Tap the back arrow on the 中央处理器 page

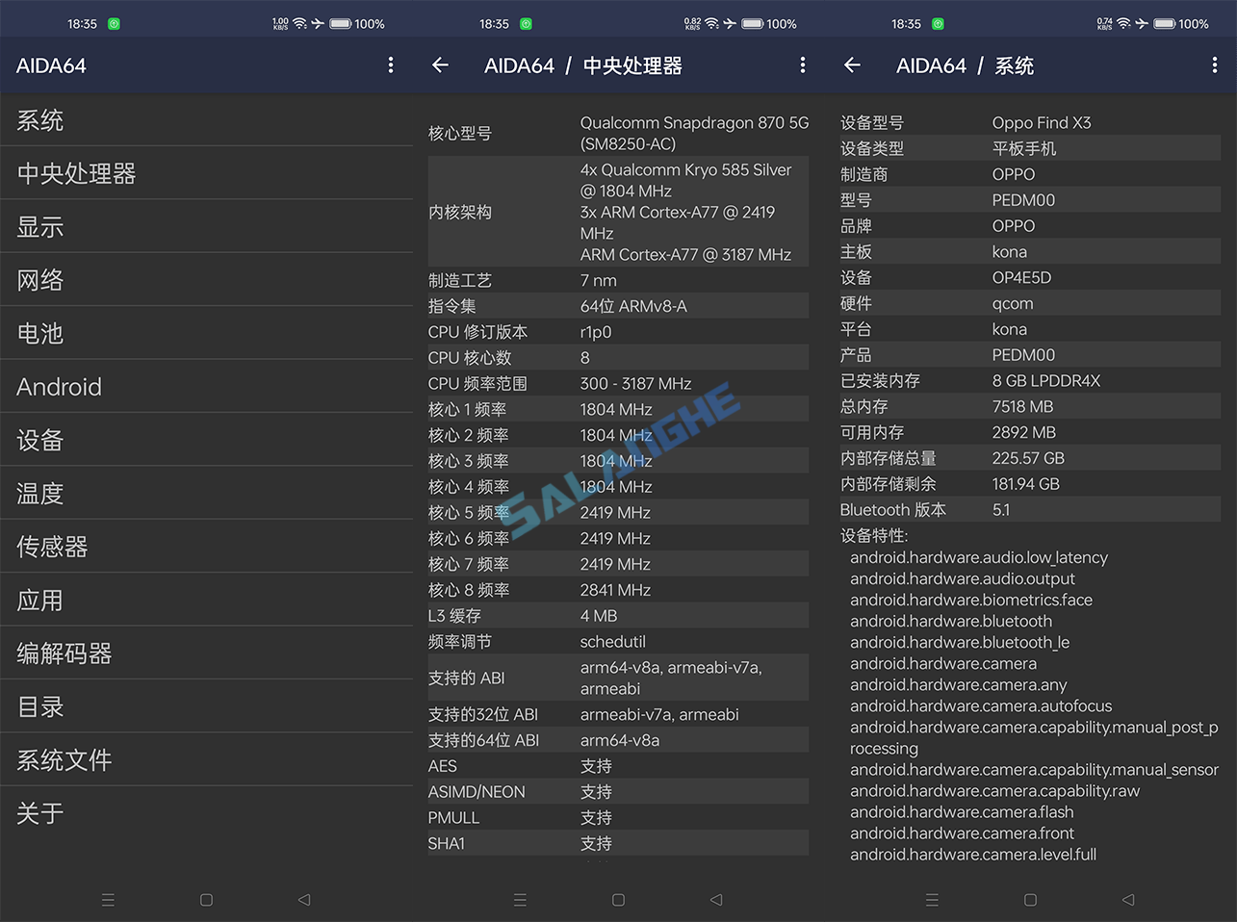point(440,64)
